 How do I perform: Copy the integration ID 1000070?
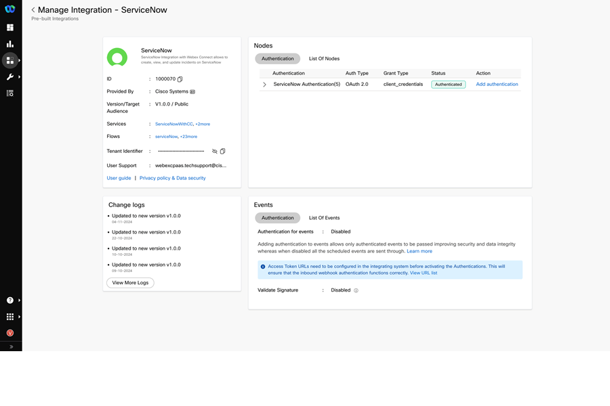tap(180, 79)
